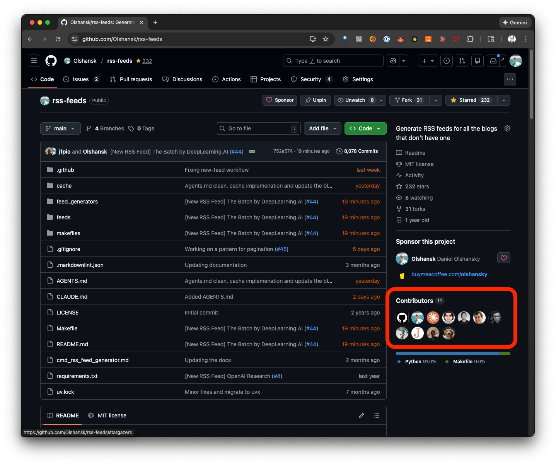Open the green Code dropdown
The height and width of the screenshot is (465, 556).
[365, 128]
